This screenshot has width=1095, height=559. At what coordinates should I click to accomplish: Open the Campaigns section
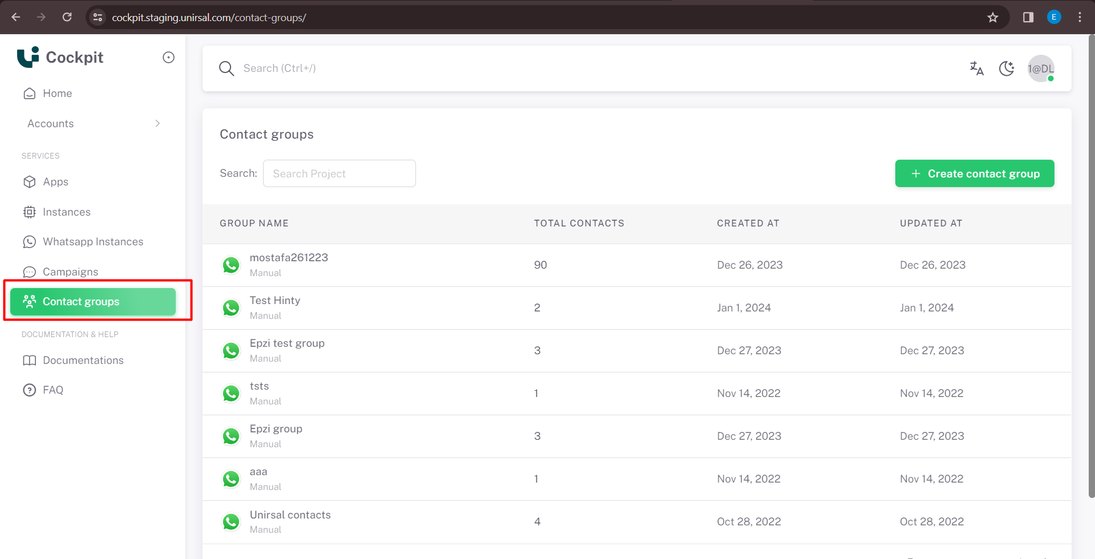[x=70, y=272]
